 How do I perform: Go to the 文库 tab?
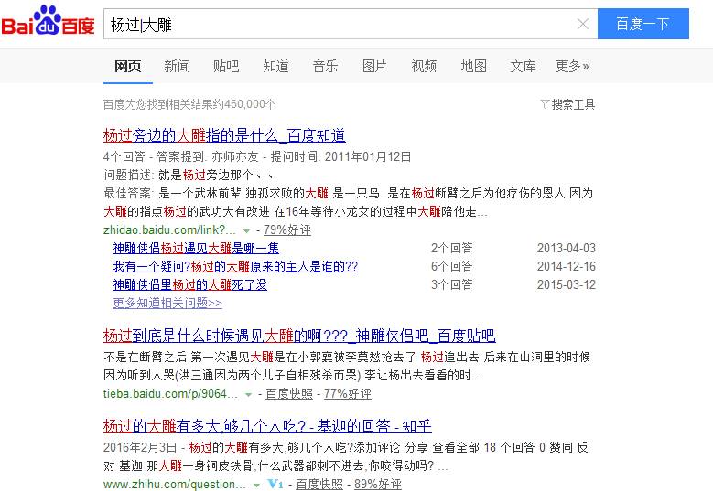523,67
